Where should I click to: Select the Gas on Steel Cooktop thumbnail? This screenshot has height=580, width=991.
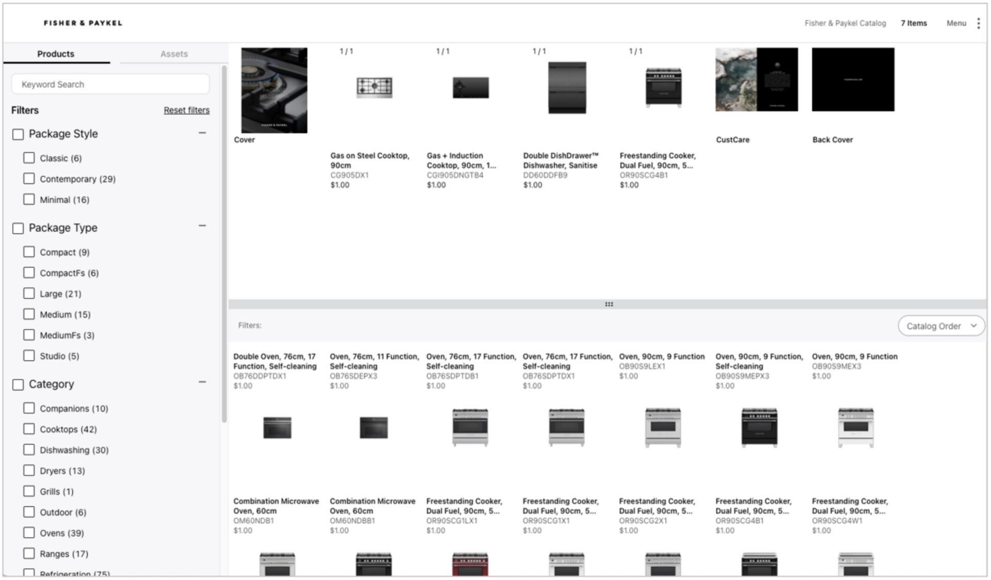[374, 87]
